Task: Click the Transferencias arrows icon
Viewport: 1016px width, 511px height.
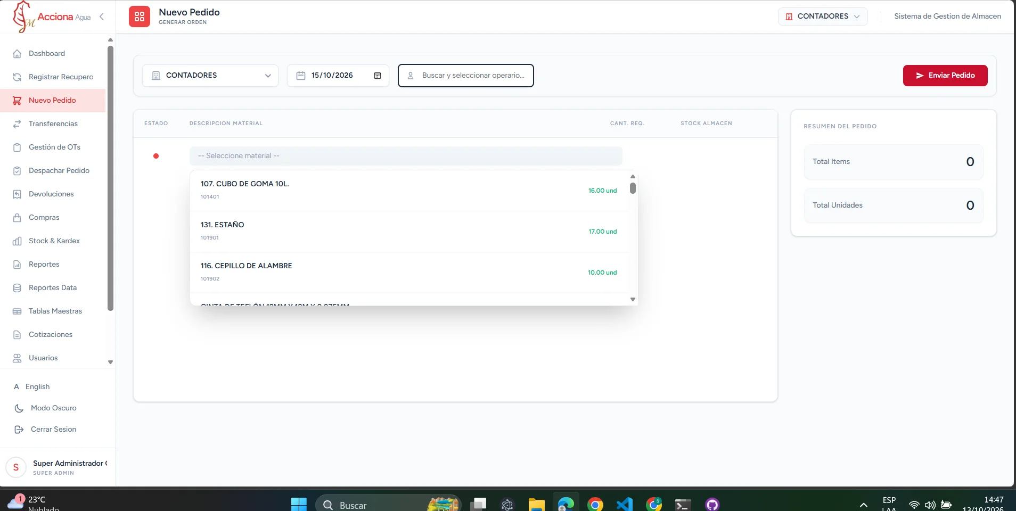Action: coord(17,124)
